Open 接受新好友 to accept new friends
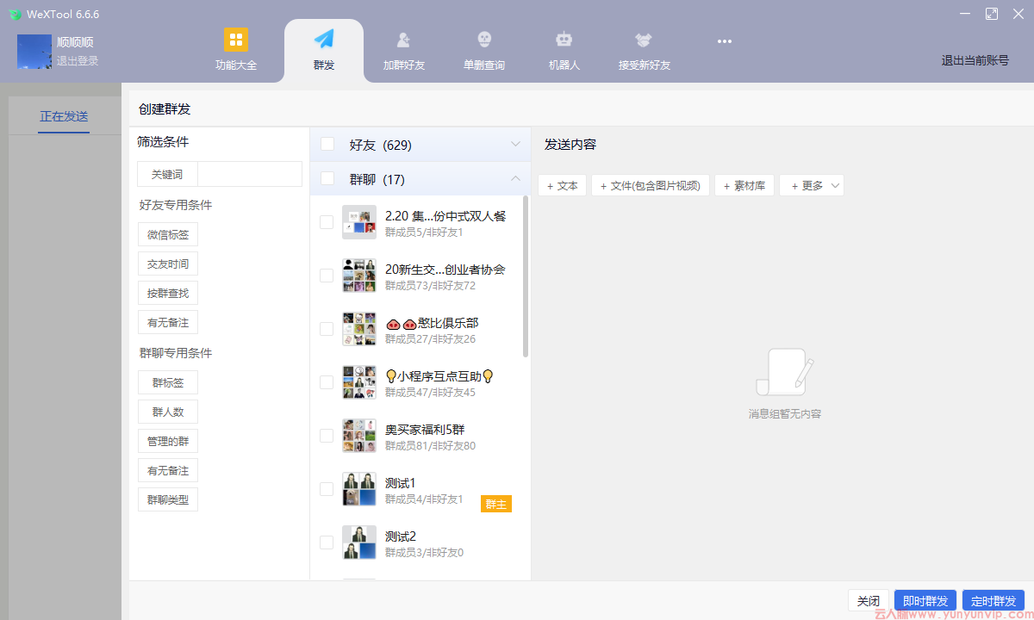Viewport: 1034px width, 620px height. (643, 49)
